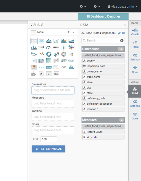Click the pencil edit dataset icon
141x181 pixels.
pos(119,33)
